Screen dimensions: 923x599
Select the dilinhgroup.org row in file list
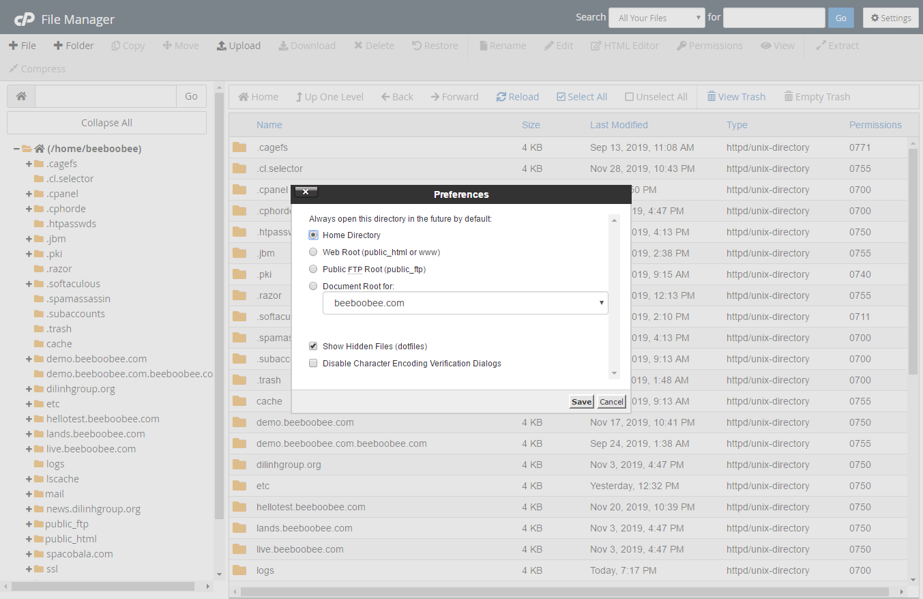click(568, 465)
